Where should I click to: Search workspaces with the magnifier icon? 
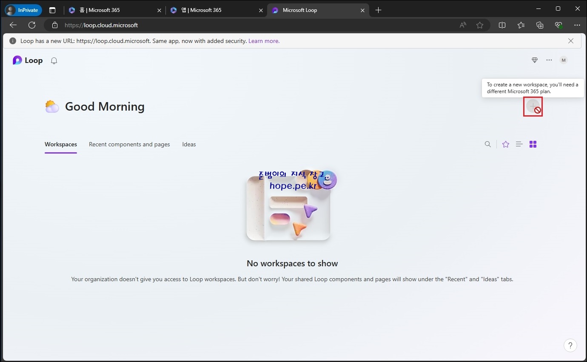488,144
